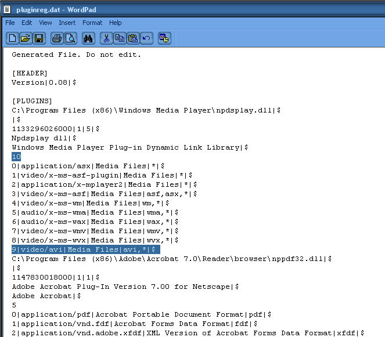Image resolution: width=385 pixels, height=337 pixels.
Task: Click the '3|video/x-ms-asf' line
Action: pyautogui.click(x=104, y=194)
